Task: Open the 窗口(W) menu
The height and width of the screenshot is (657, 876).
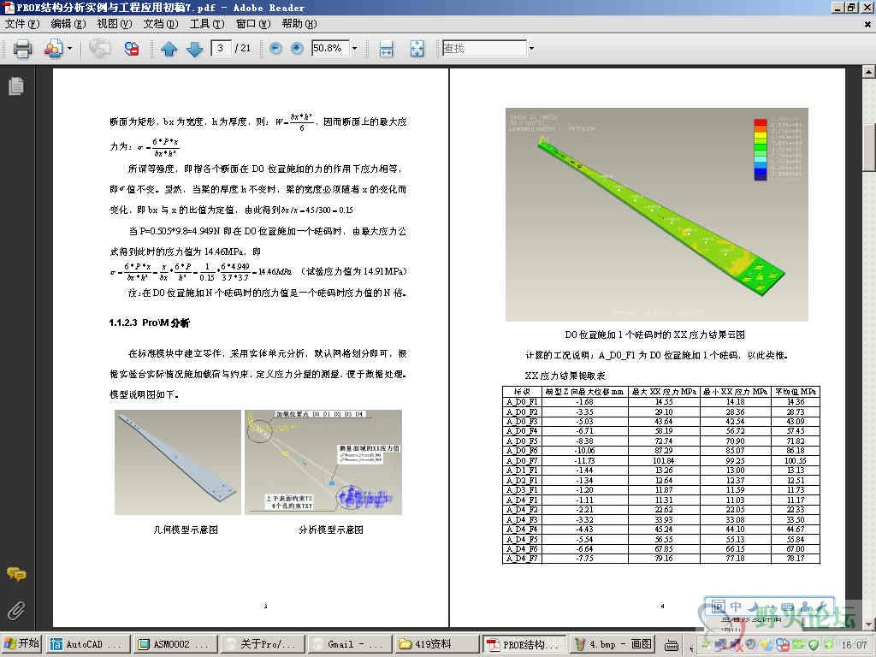Action: point(253,24)
